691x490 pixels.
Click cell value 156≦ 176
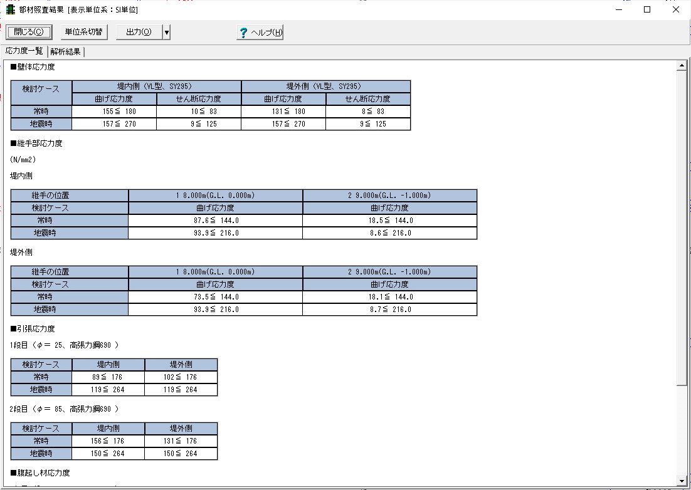point(107,441)
